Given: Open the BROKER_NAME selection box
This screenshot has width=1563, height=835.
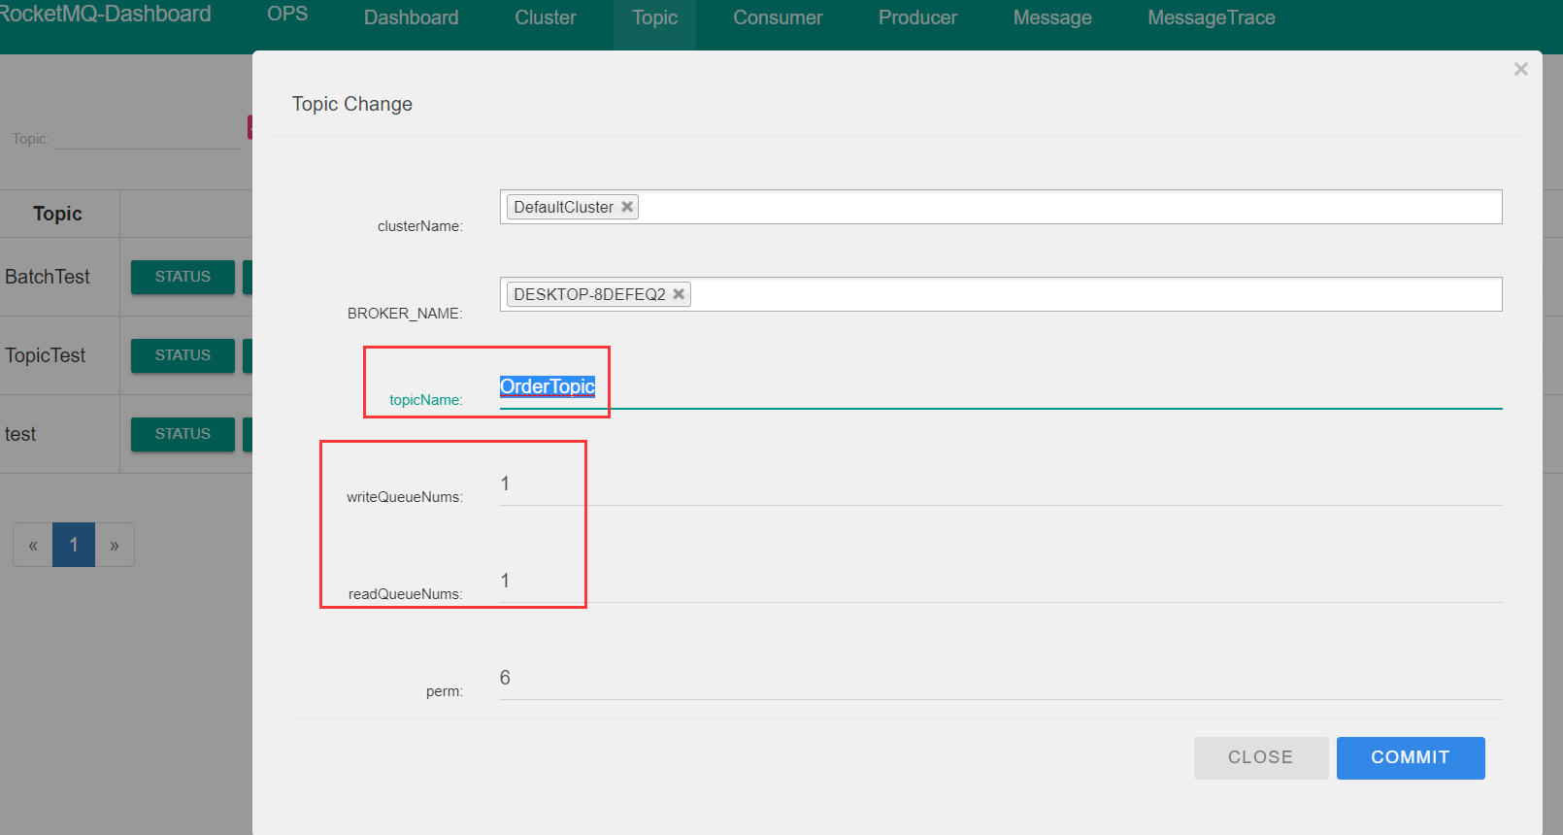Looking at the screenshot, I should [1001, 294].
